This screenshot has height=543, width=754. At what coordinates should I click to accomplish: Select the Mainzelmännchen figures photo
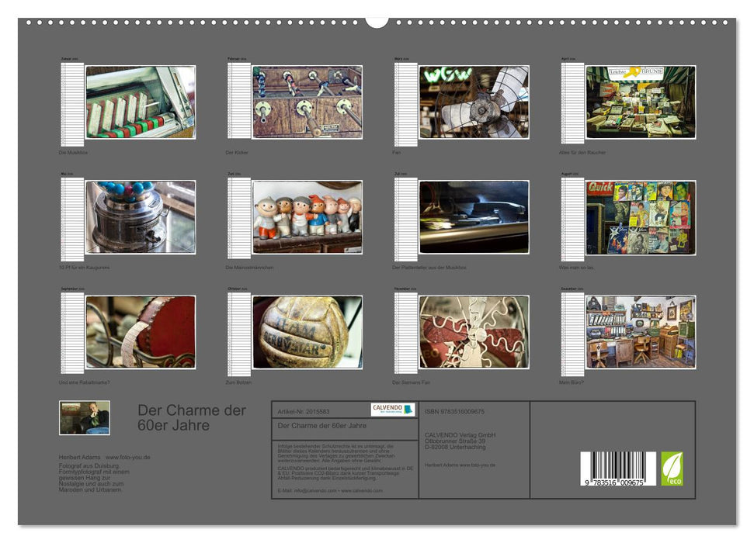point(308,217)
